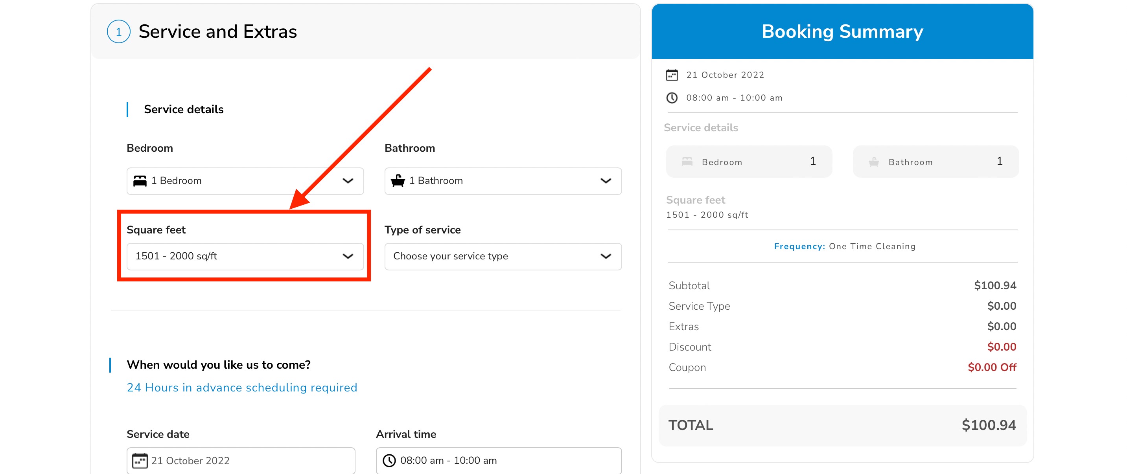Click the 'Bathroom' field label above dropdown
Viewport: 1127px width, 474px height.
[x=409, y=148]
